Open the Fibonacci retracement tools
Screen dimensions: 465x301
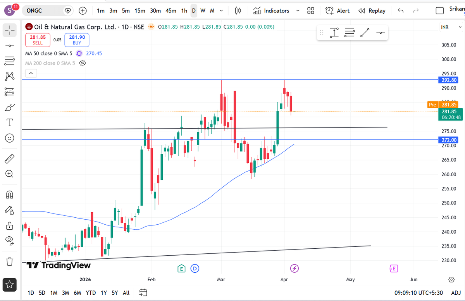click(10, 61)
